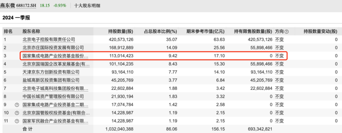Click the question mark icon in row 9
This screenshot has width=342, height=133.
(x=17, y=105)
